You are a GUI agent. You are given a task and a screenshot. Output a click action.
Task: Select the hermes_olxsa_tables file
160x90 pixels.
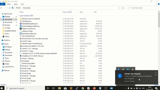point(28,63)
